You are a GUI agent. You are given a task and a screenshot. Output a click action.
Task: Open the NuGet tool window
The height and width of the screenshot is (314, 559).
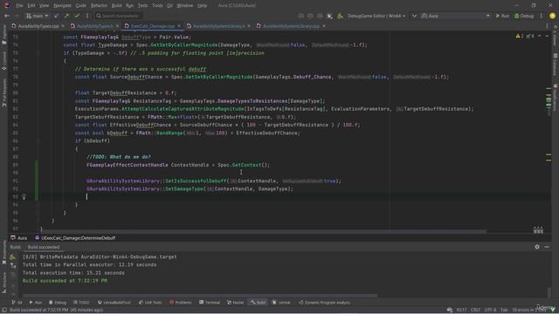(x=235, y=303)
